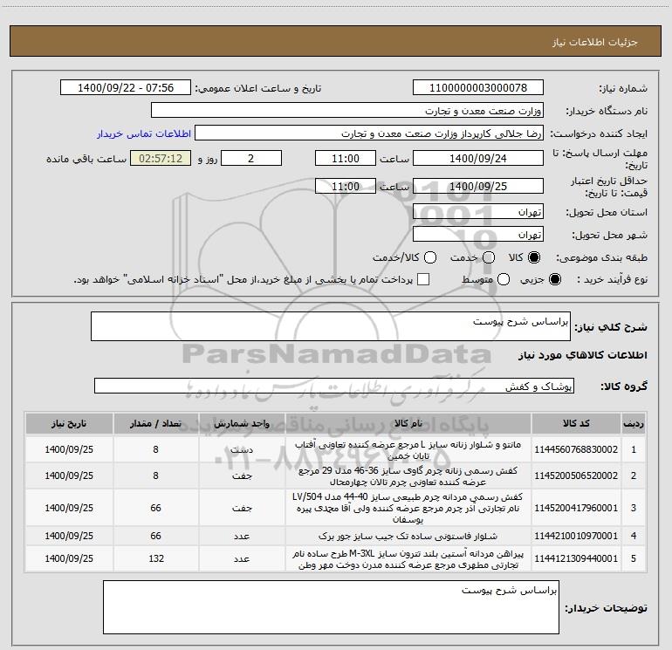Click the buyer notes text area
The height and width of the screenshot is (650, 672).
(x=331, y=607)
